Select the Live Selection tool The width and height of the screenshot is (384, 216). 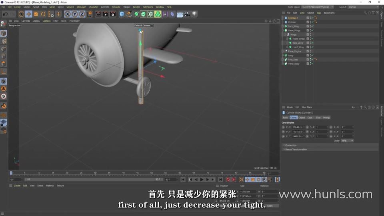tap(21, 14)
